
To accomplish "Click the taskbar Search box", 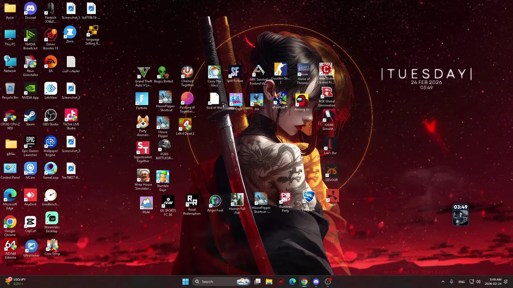I will pos(221,282).
